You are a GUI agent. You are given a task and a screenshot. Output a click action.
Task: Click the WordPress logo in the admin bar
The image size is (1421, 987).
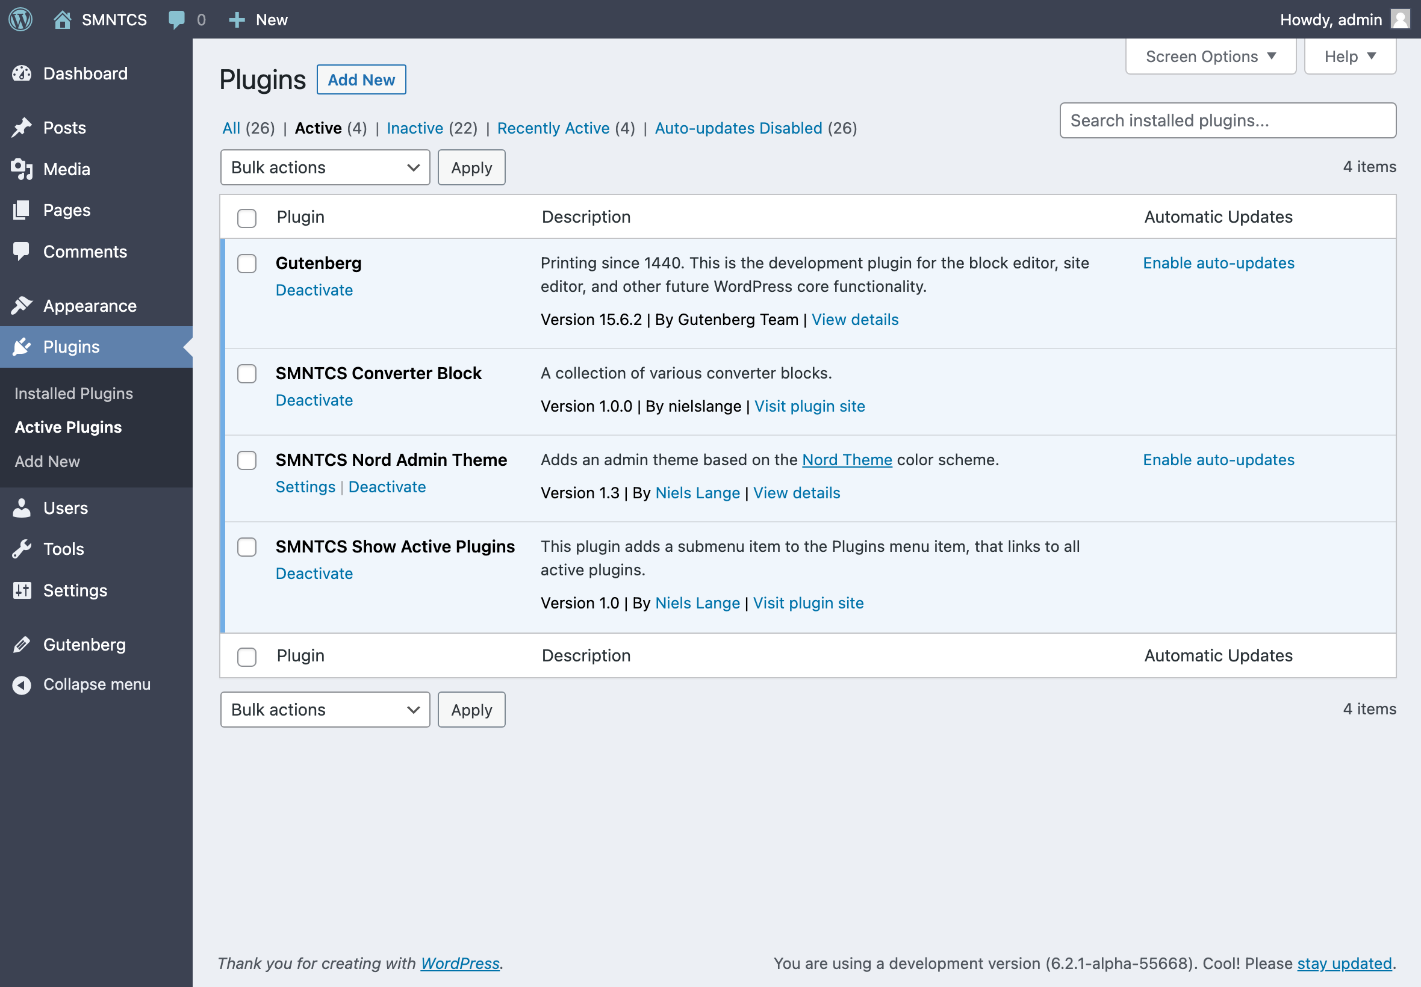19,19
